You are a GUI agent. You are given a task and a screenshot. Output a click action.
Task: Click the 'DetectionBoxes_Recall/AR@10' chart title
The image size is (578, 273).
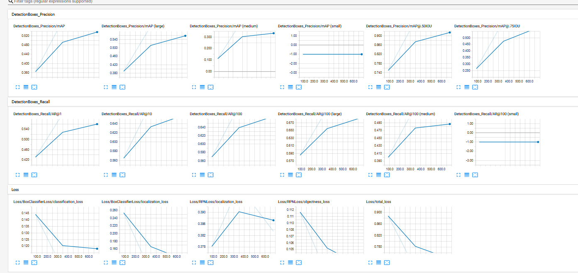tap(127, 114)
